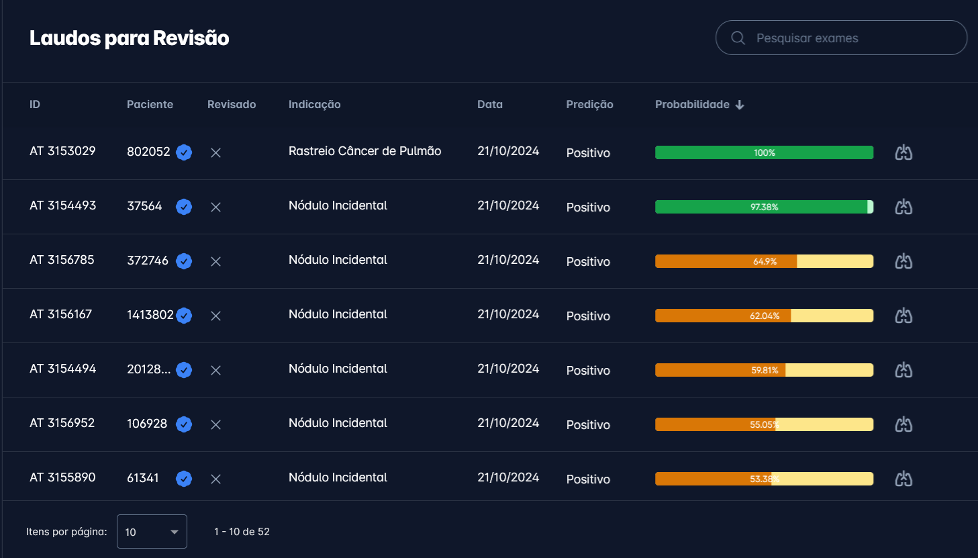Viewport: 978px width, 558px height.
Task: Open lung viewer for exam AT 3156167
Action: pos(903,316)
